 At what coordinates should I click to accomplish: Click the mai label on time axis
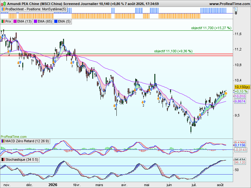pyautogui.click(x=147, y=185)
